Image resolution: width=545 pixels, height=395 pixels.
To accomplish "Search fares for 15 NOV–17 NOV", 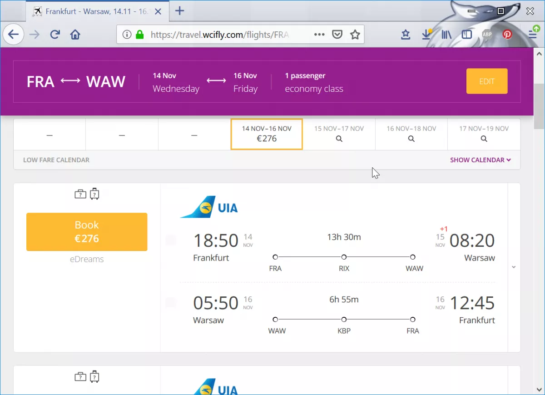I will 339,134.
